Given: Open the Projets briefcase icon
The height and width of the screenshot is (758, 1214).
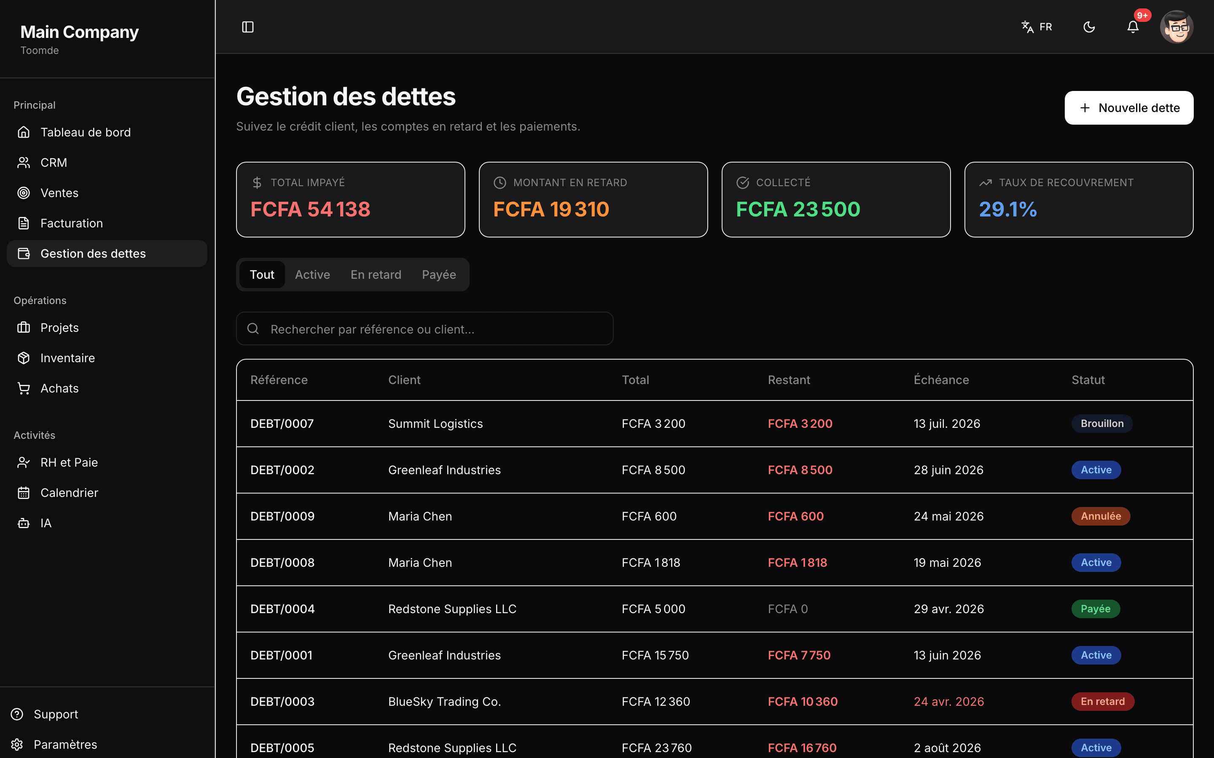Looking at the screenshot, I should point(24,328).
